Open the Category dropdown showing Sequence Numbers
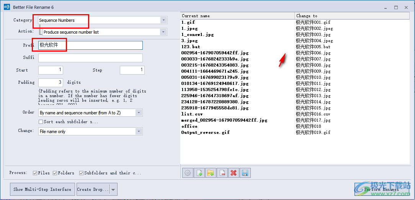 (x=103, y=20)
